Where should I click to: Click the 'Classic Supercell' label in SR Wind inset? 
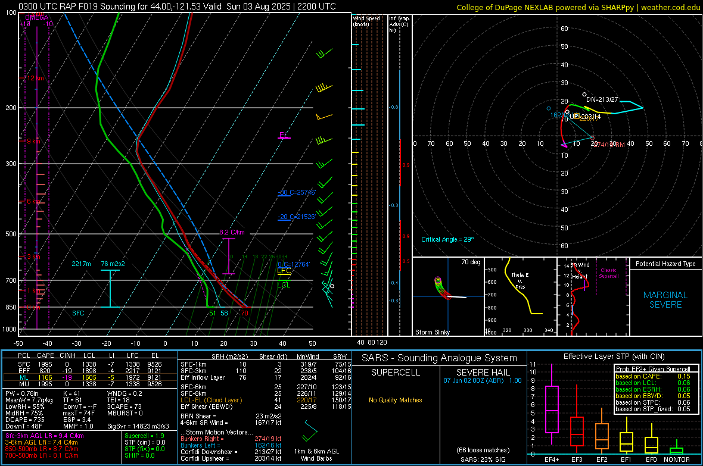click(609, 273)
